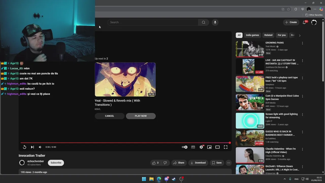The height and width of the screenshot is (183, 325).
Task: Open the Create button menu
Action: [291, 22]
